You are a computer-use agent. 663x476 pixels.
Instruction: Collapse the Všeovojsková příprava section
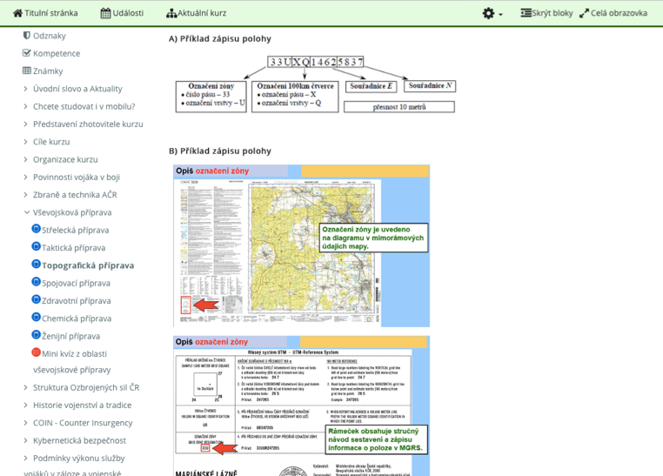coord(26,212)
